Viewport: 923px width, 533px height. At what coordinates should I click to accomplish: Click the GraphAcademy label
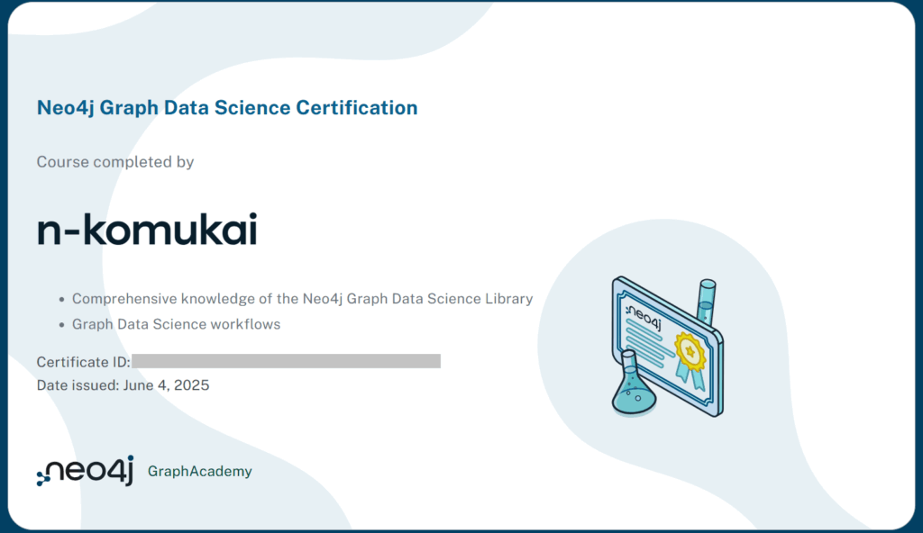point(199,471)
